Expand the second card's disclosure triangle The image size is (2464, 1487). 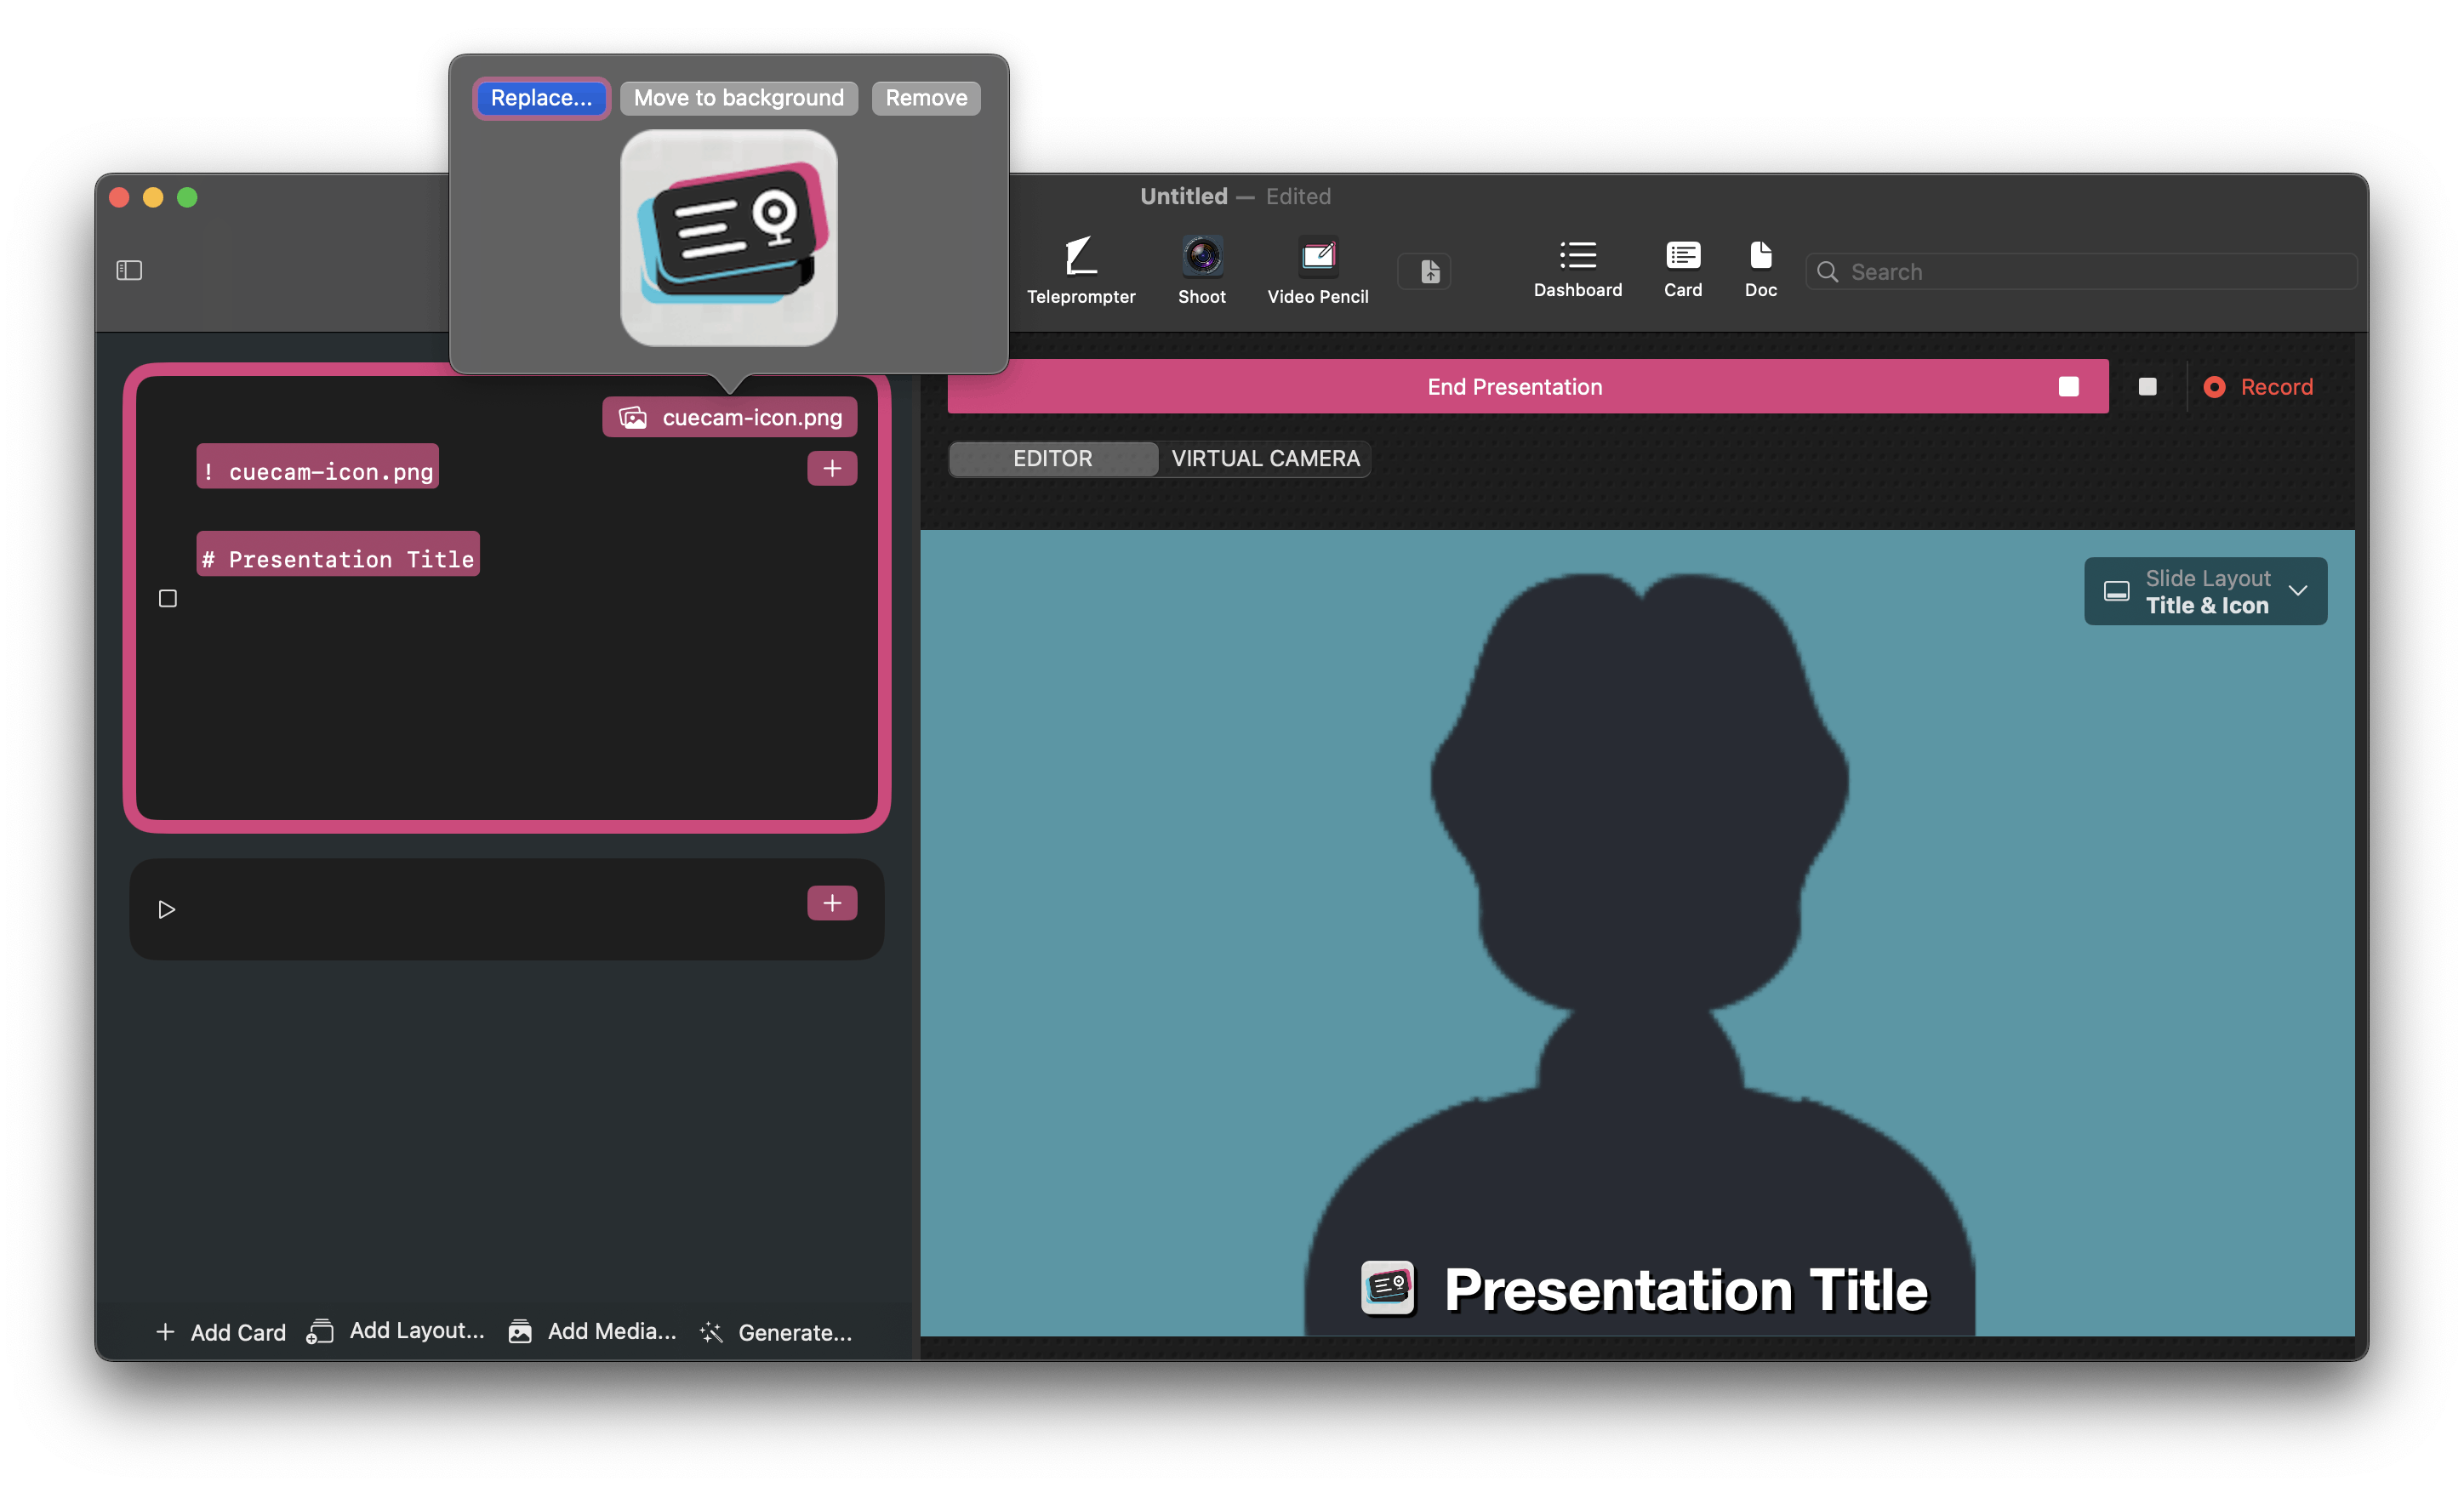tap(167, 909)
